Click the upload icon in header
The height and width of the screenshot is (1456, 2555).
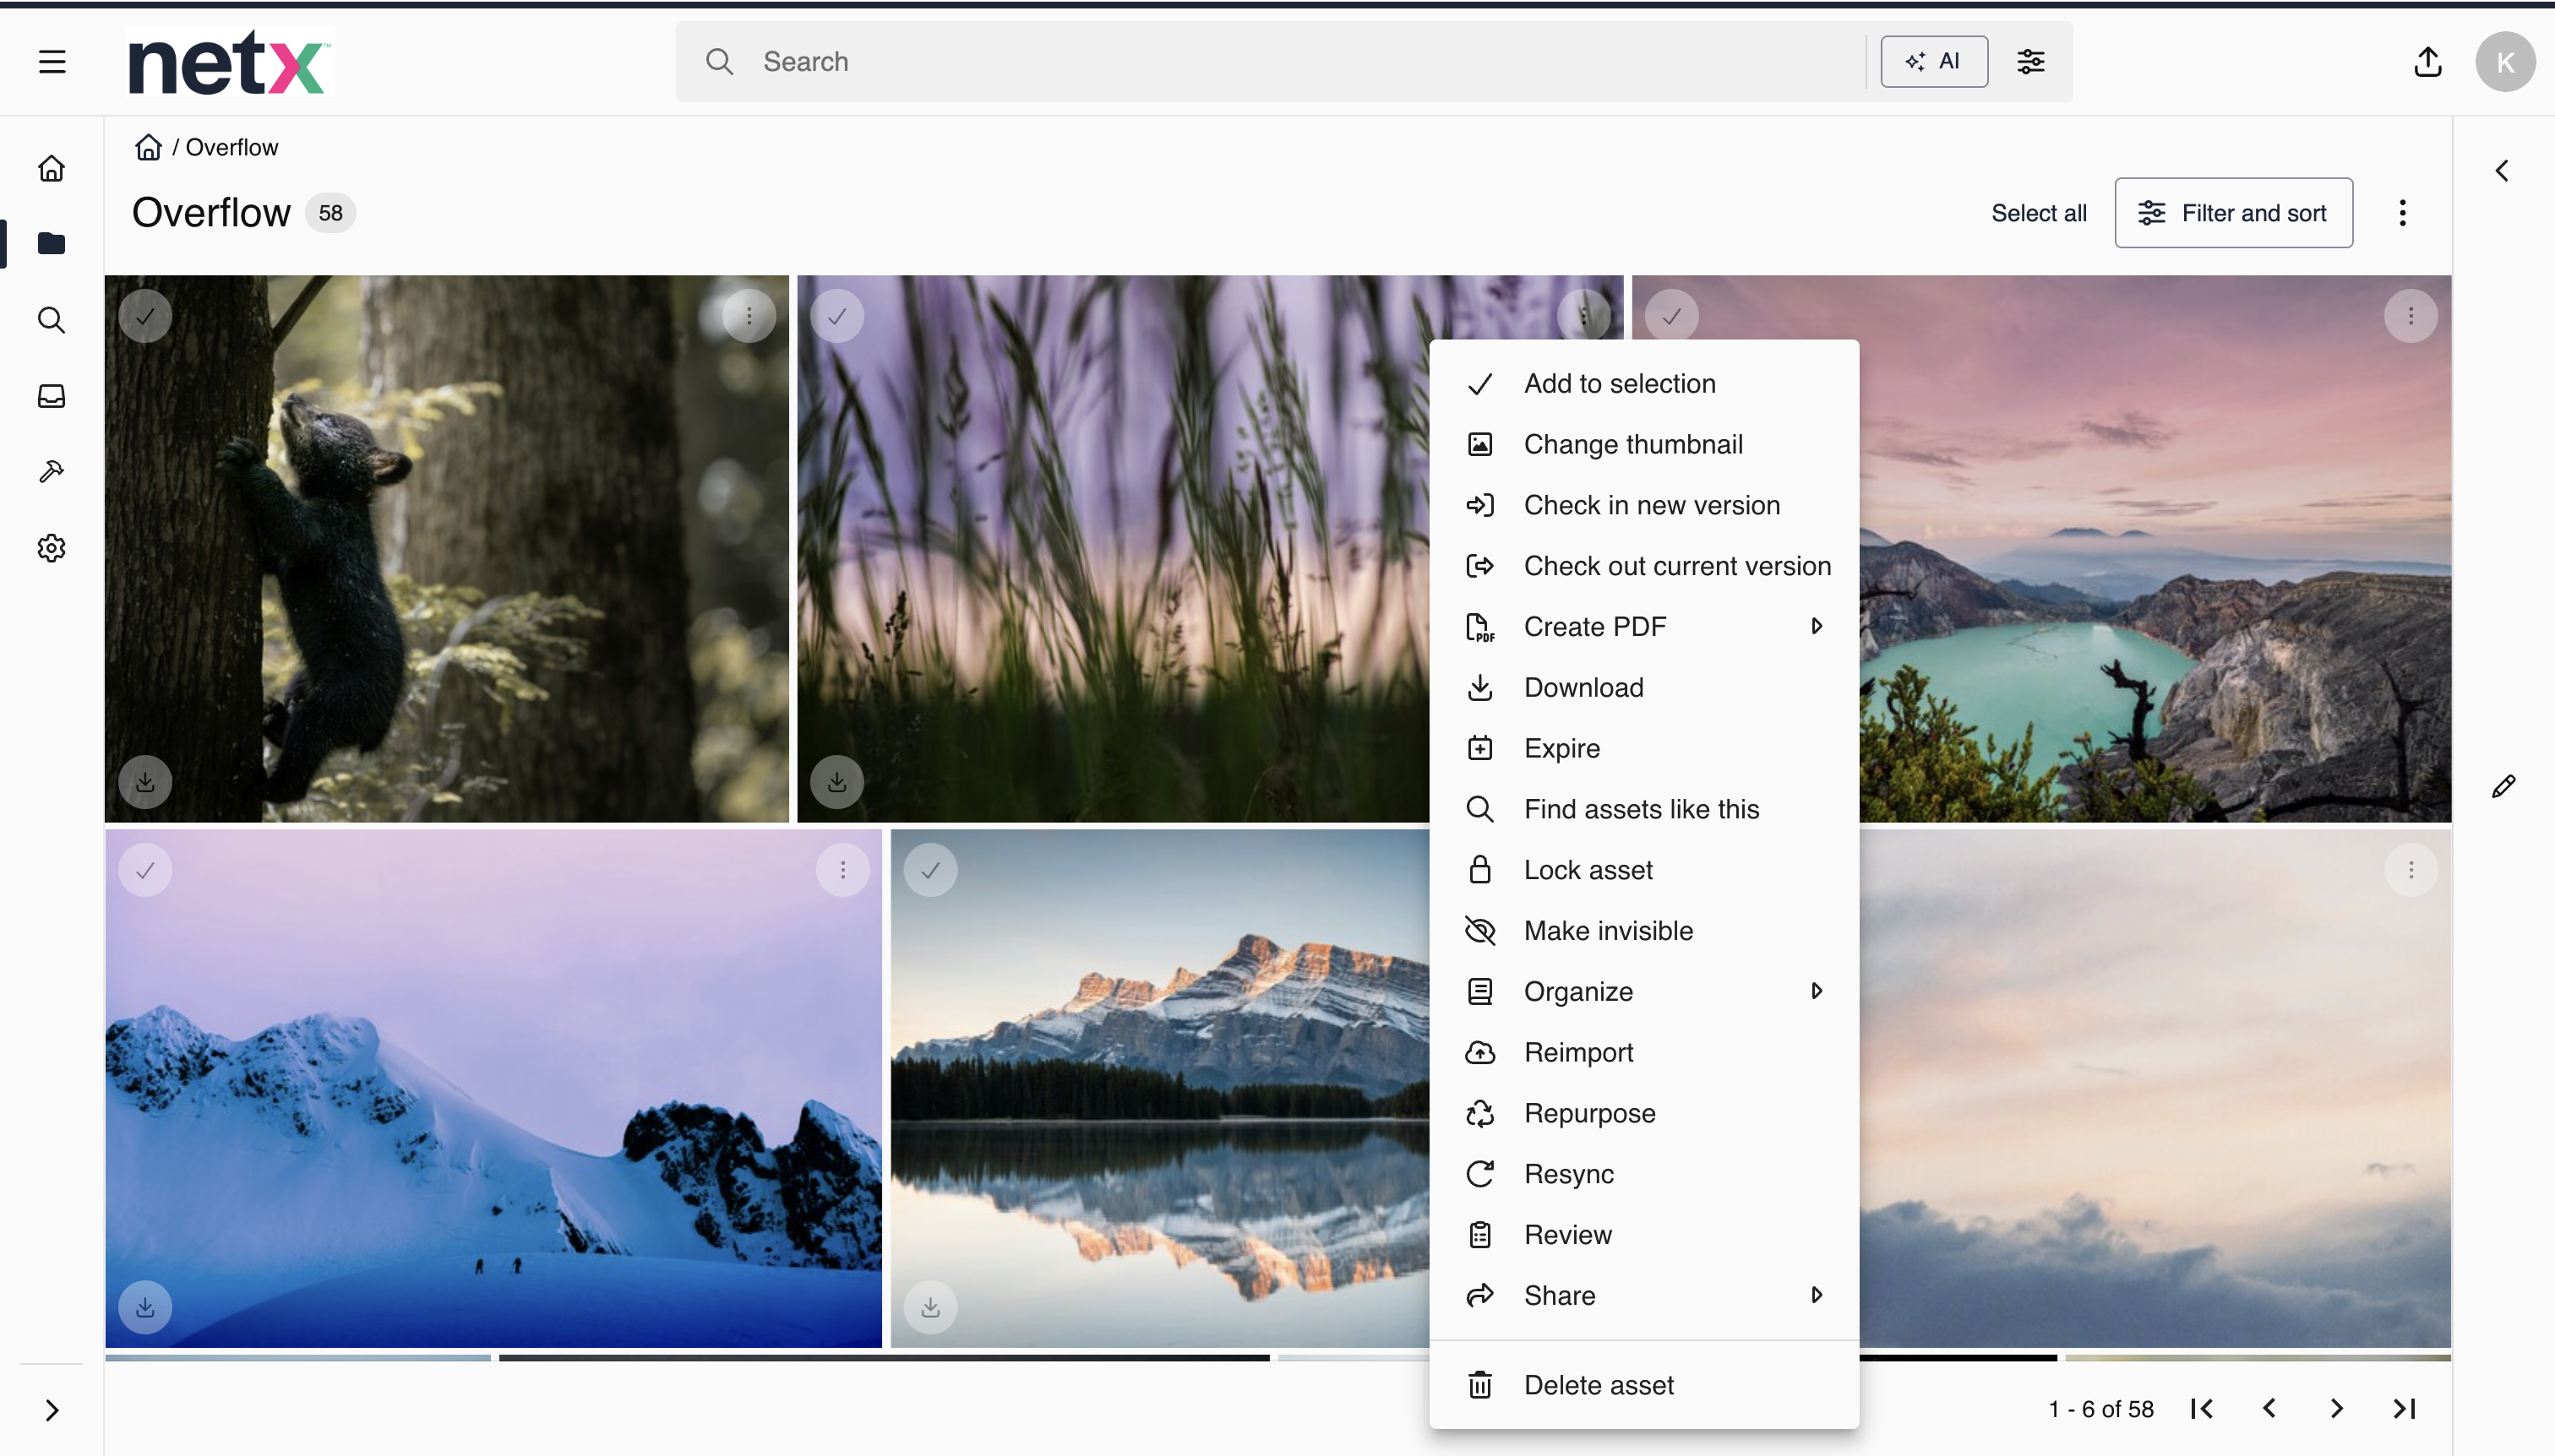tap(2427, 62)
